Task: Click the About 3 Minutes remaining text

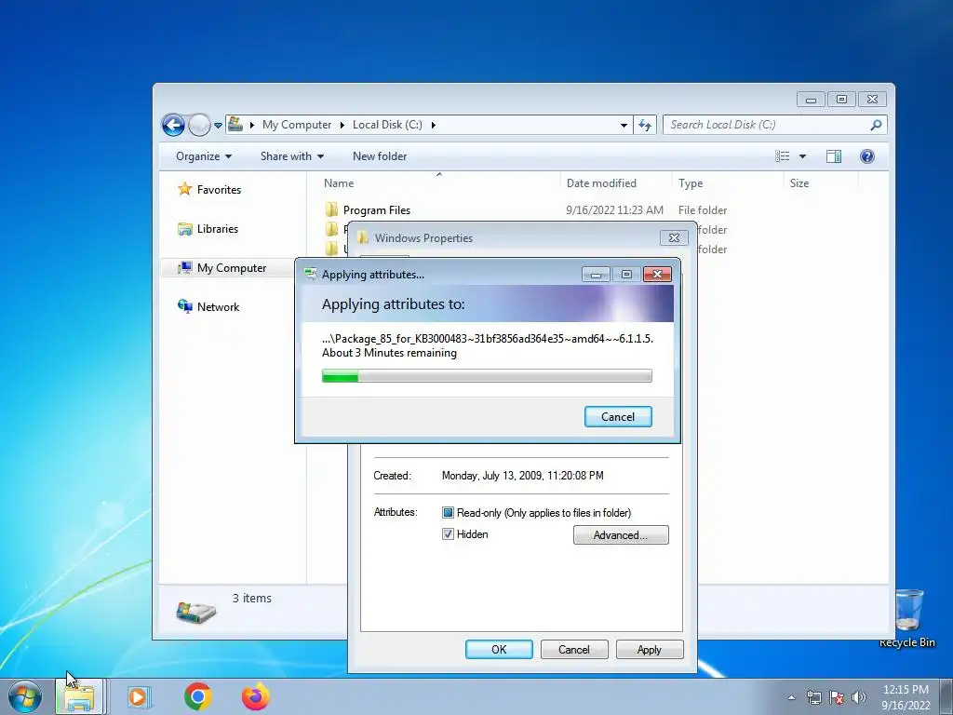Action: pos(389,353)
